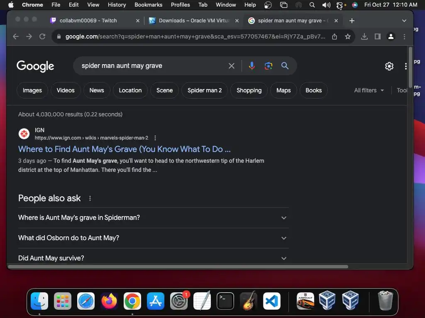The height and width of the screenshot is (318, 425).
Task: Launch Visual Studio Code from the Dock
Action: click(272, 301)
